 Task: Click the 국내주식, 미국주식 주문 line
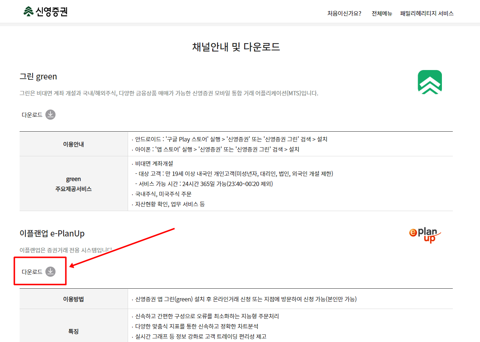point(162,194)
